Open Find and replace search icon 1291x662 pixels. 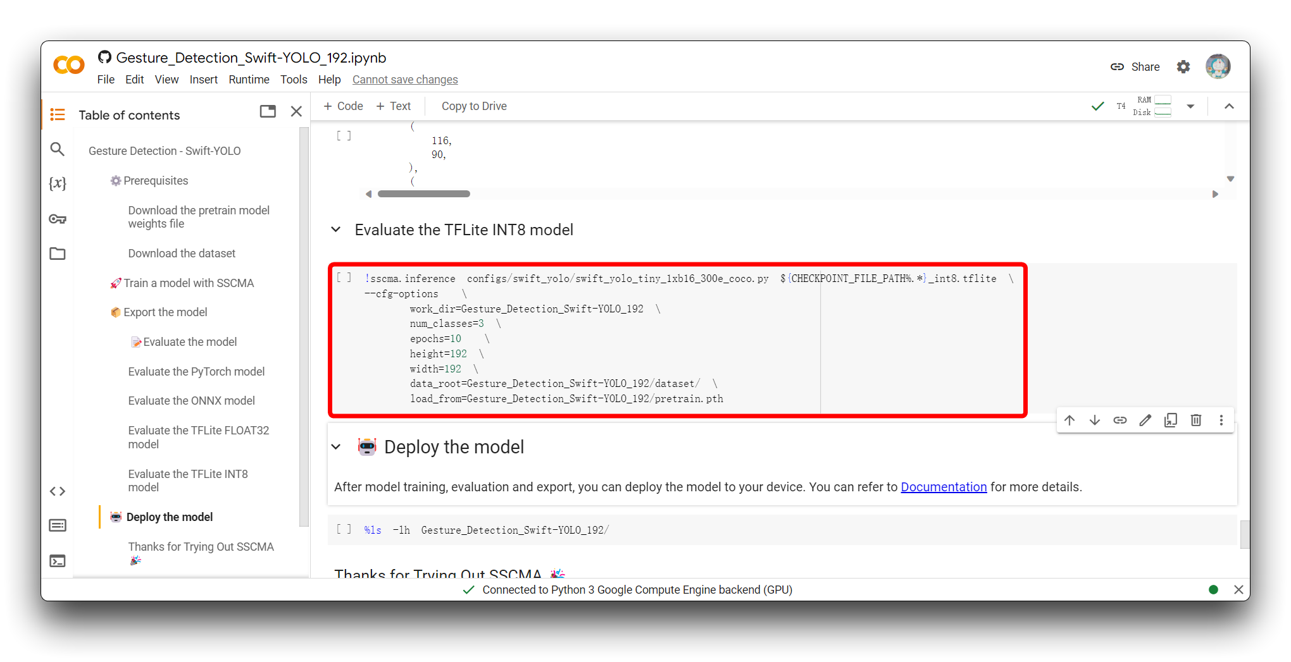(58, 149)
